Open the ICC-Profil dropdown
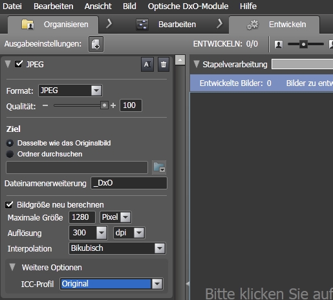The height and width of the screenshot is (300, 333). (157, 284)
